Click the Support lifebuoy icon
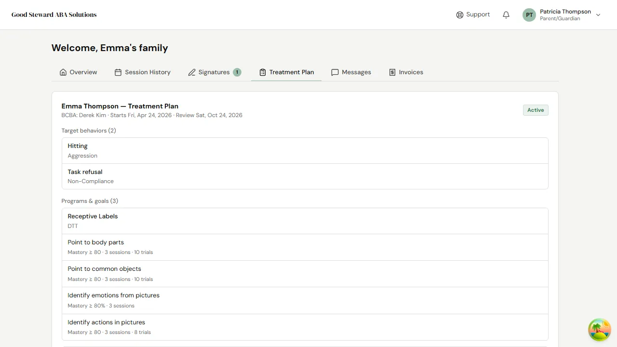The height and width of the screenshot is (347, 617). pyautogui.click(x=459, y=15)
